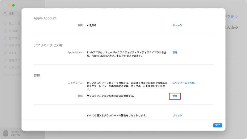
Task: Select アップデート download icon in sidebar
Action: (x=5, y=75)
